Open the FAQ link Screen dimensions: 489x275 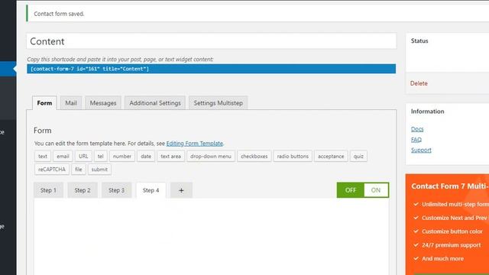click(x=416, y=140)
